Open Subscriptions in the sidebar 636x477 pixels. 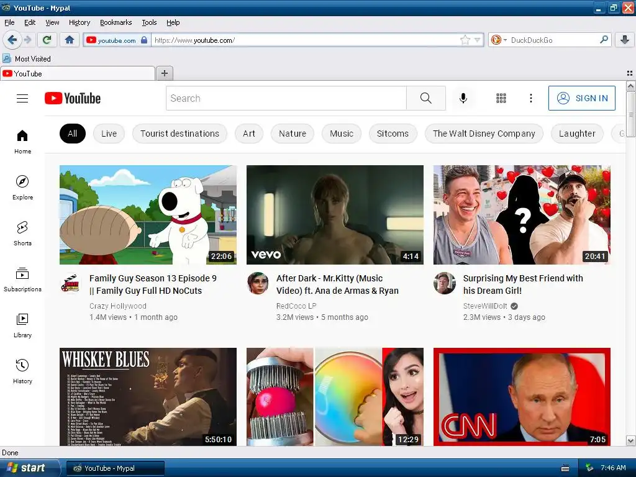click(x=22, y=279)
